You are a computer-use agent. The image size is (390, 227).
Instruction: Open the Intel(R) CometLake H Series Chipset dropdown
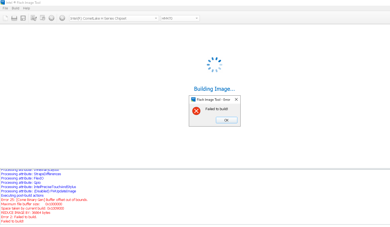click(114, 18)
